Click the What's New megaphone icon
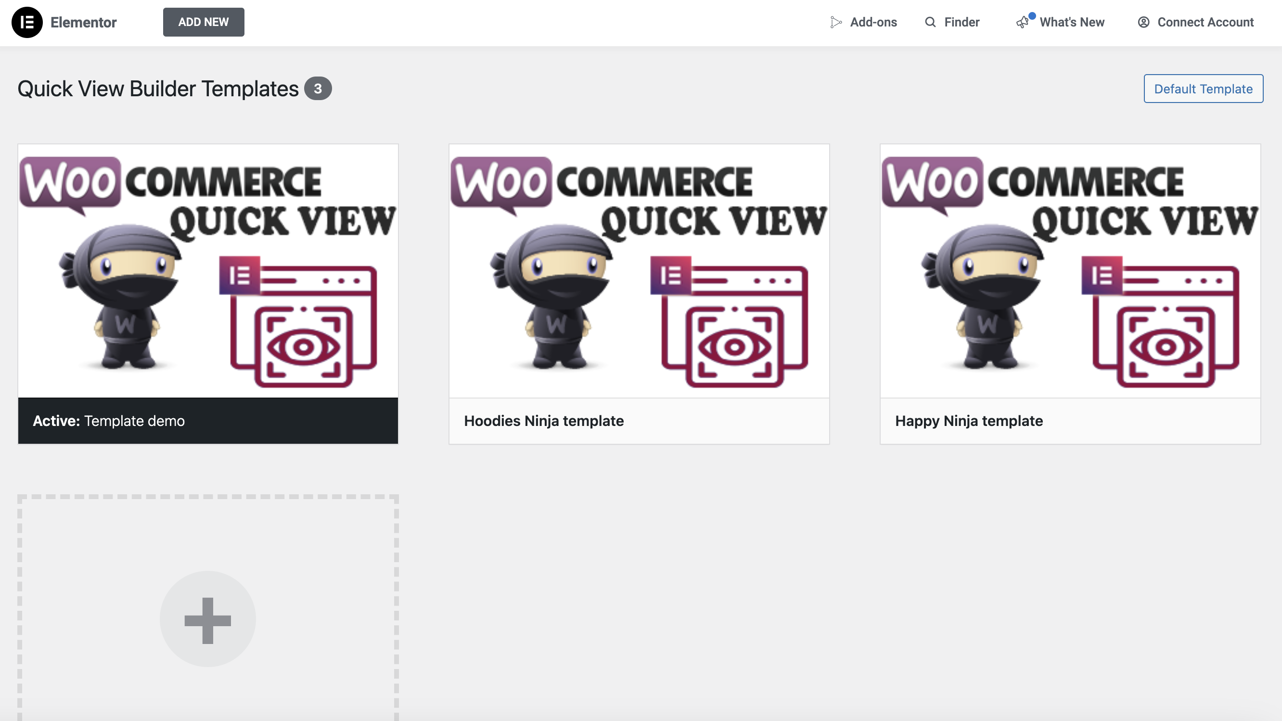Viewport: 1282px width, 721px height. tap(1023, 23)
